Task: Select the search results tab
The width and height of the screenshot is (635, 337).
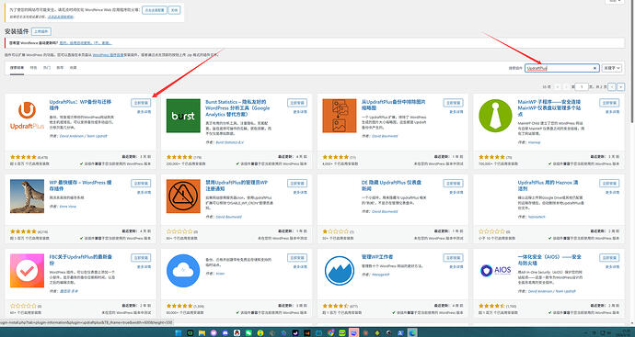Action: click(x=17, y=68)
